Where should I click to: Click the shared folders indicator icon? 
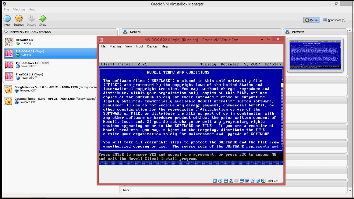click(236, 181)
